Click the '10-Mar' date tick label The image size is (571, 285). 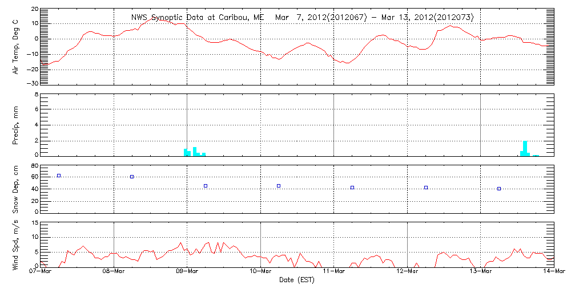click(260, 272)
